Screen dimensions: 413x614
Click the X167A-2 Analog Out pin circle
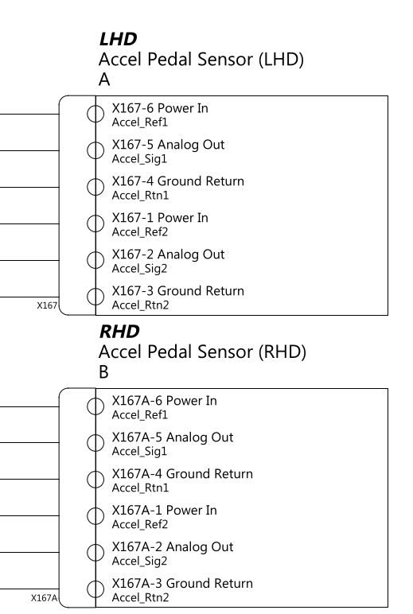(95, 553)
